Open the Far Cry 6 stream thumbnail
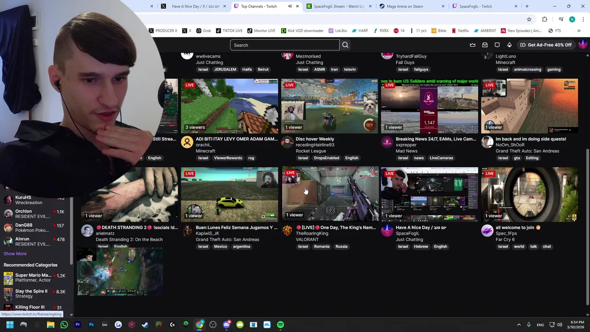This screenshot has width=590, height=332. 530,195
